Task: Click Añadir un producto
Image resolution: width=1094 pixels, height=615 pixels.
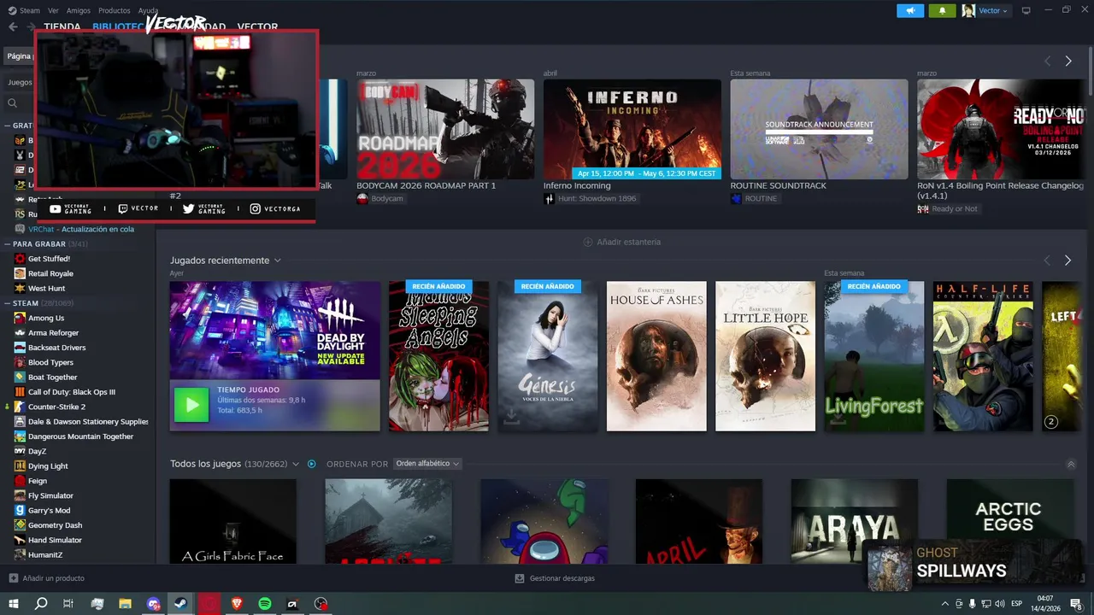Action: click(46, 578)
